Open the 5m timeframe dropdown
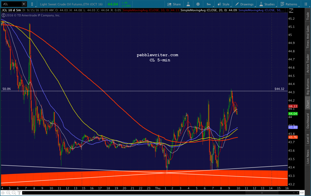The width and height of the screenshot is (311, 196). (209, 4)
